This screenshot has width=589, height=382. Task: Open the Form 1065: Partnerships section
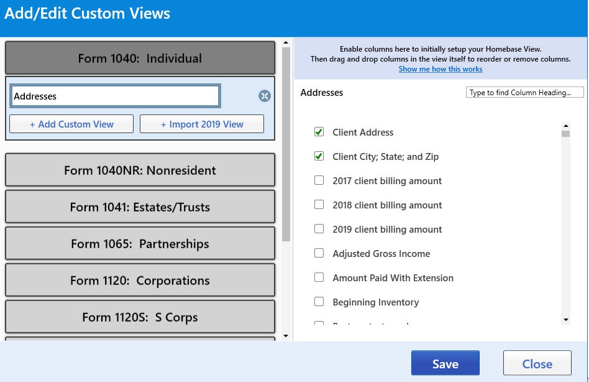point(140,243)
